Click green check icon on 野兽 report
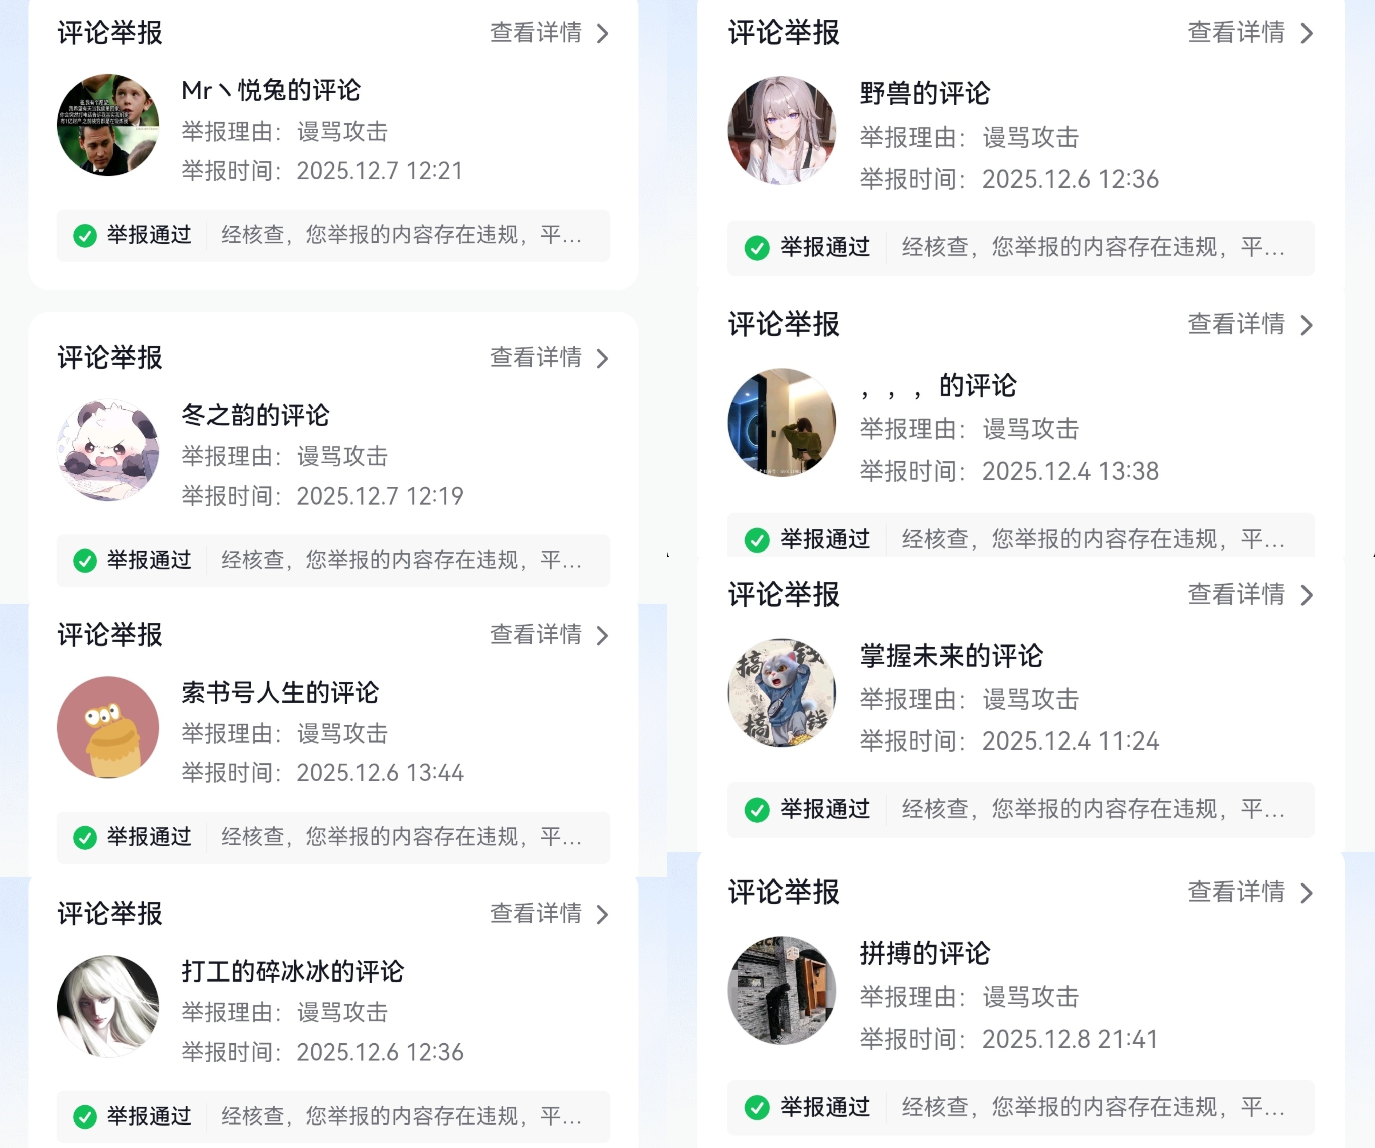 point(758,247)
